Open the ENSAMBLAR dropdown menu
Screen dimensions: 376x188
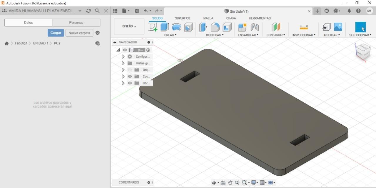click(x=248, y=35)
